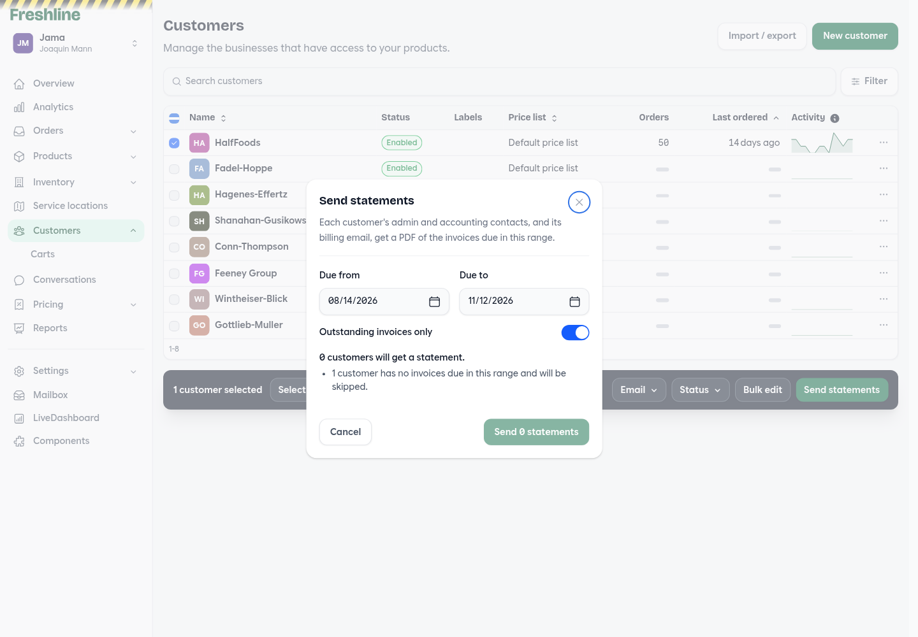Viewport: 918px width, 637px height.
Task: Edit the Due from date field
Action: 384,301
